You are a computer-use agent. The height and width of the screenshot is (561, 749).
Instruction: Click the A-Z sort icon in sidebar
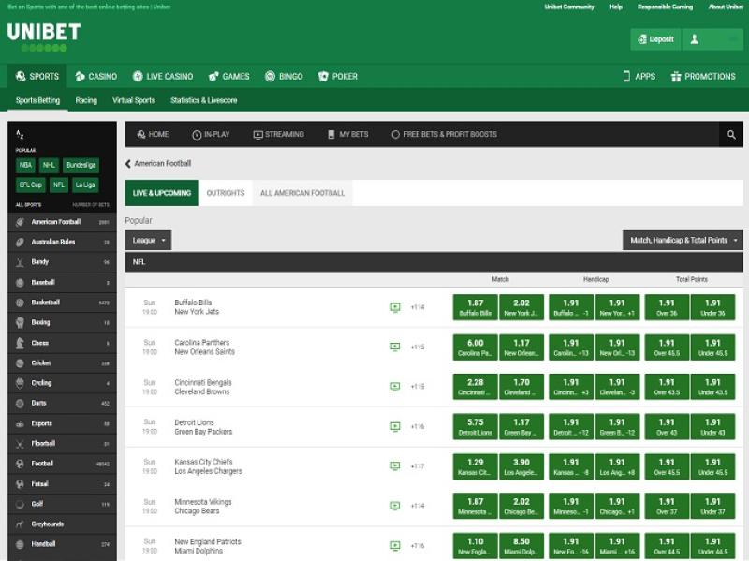point(21,135)
